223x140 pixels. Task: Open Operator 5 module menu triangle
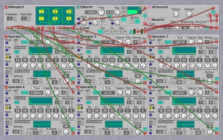click(x=78, y=87)
